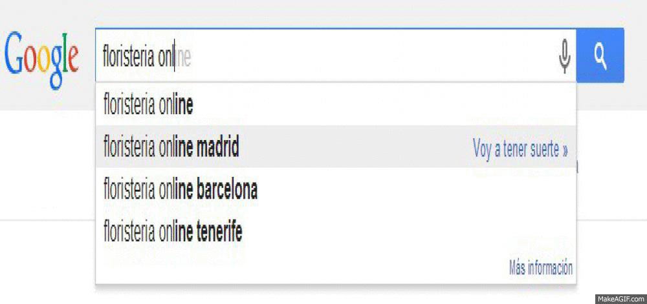Place cursor after typed "floristeria onl" text
Viewport: 647px width, 304px height.
click(175, 58)
